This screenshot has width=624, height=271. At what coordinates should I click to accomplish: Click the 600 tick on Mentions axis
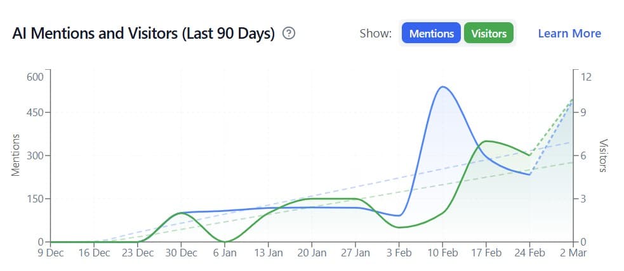point(33,77)
